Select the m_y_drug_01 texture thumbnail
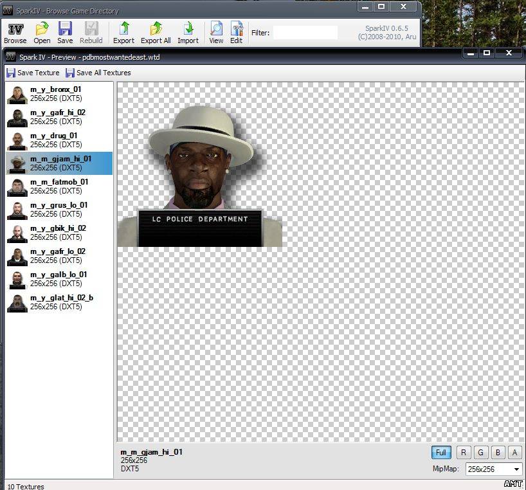Screen dimensions: 526x490 [x=17, y=140]
